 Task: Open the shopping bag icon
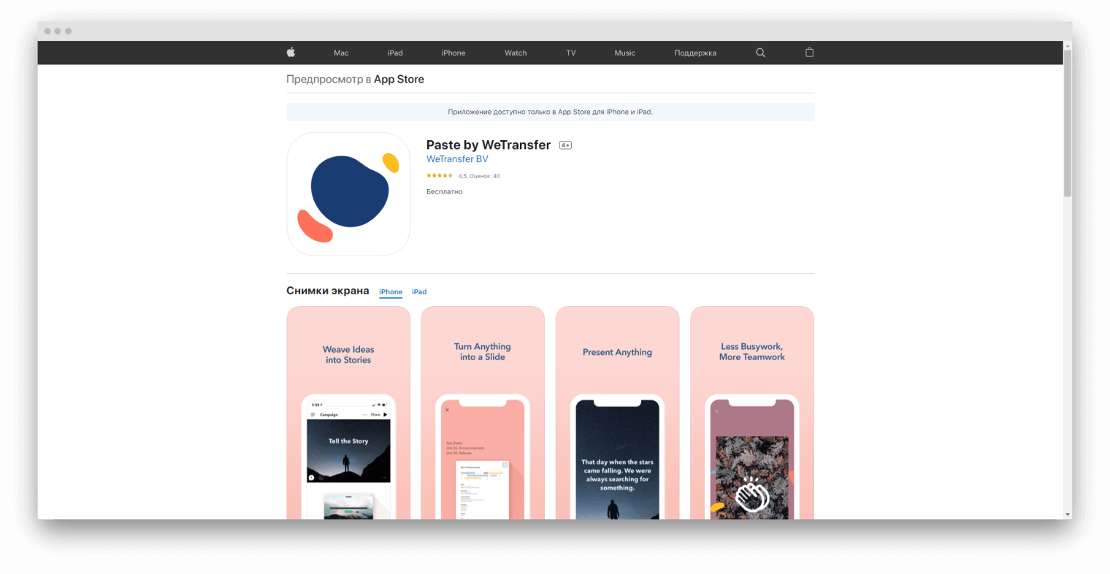coord(809,53)
